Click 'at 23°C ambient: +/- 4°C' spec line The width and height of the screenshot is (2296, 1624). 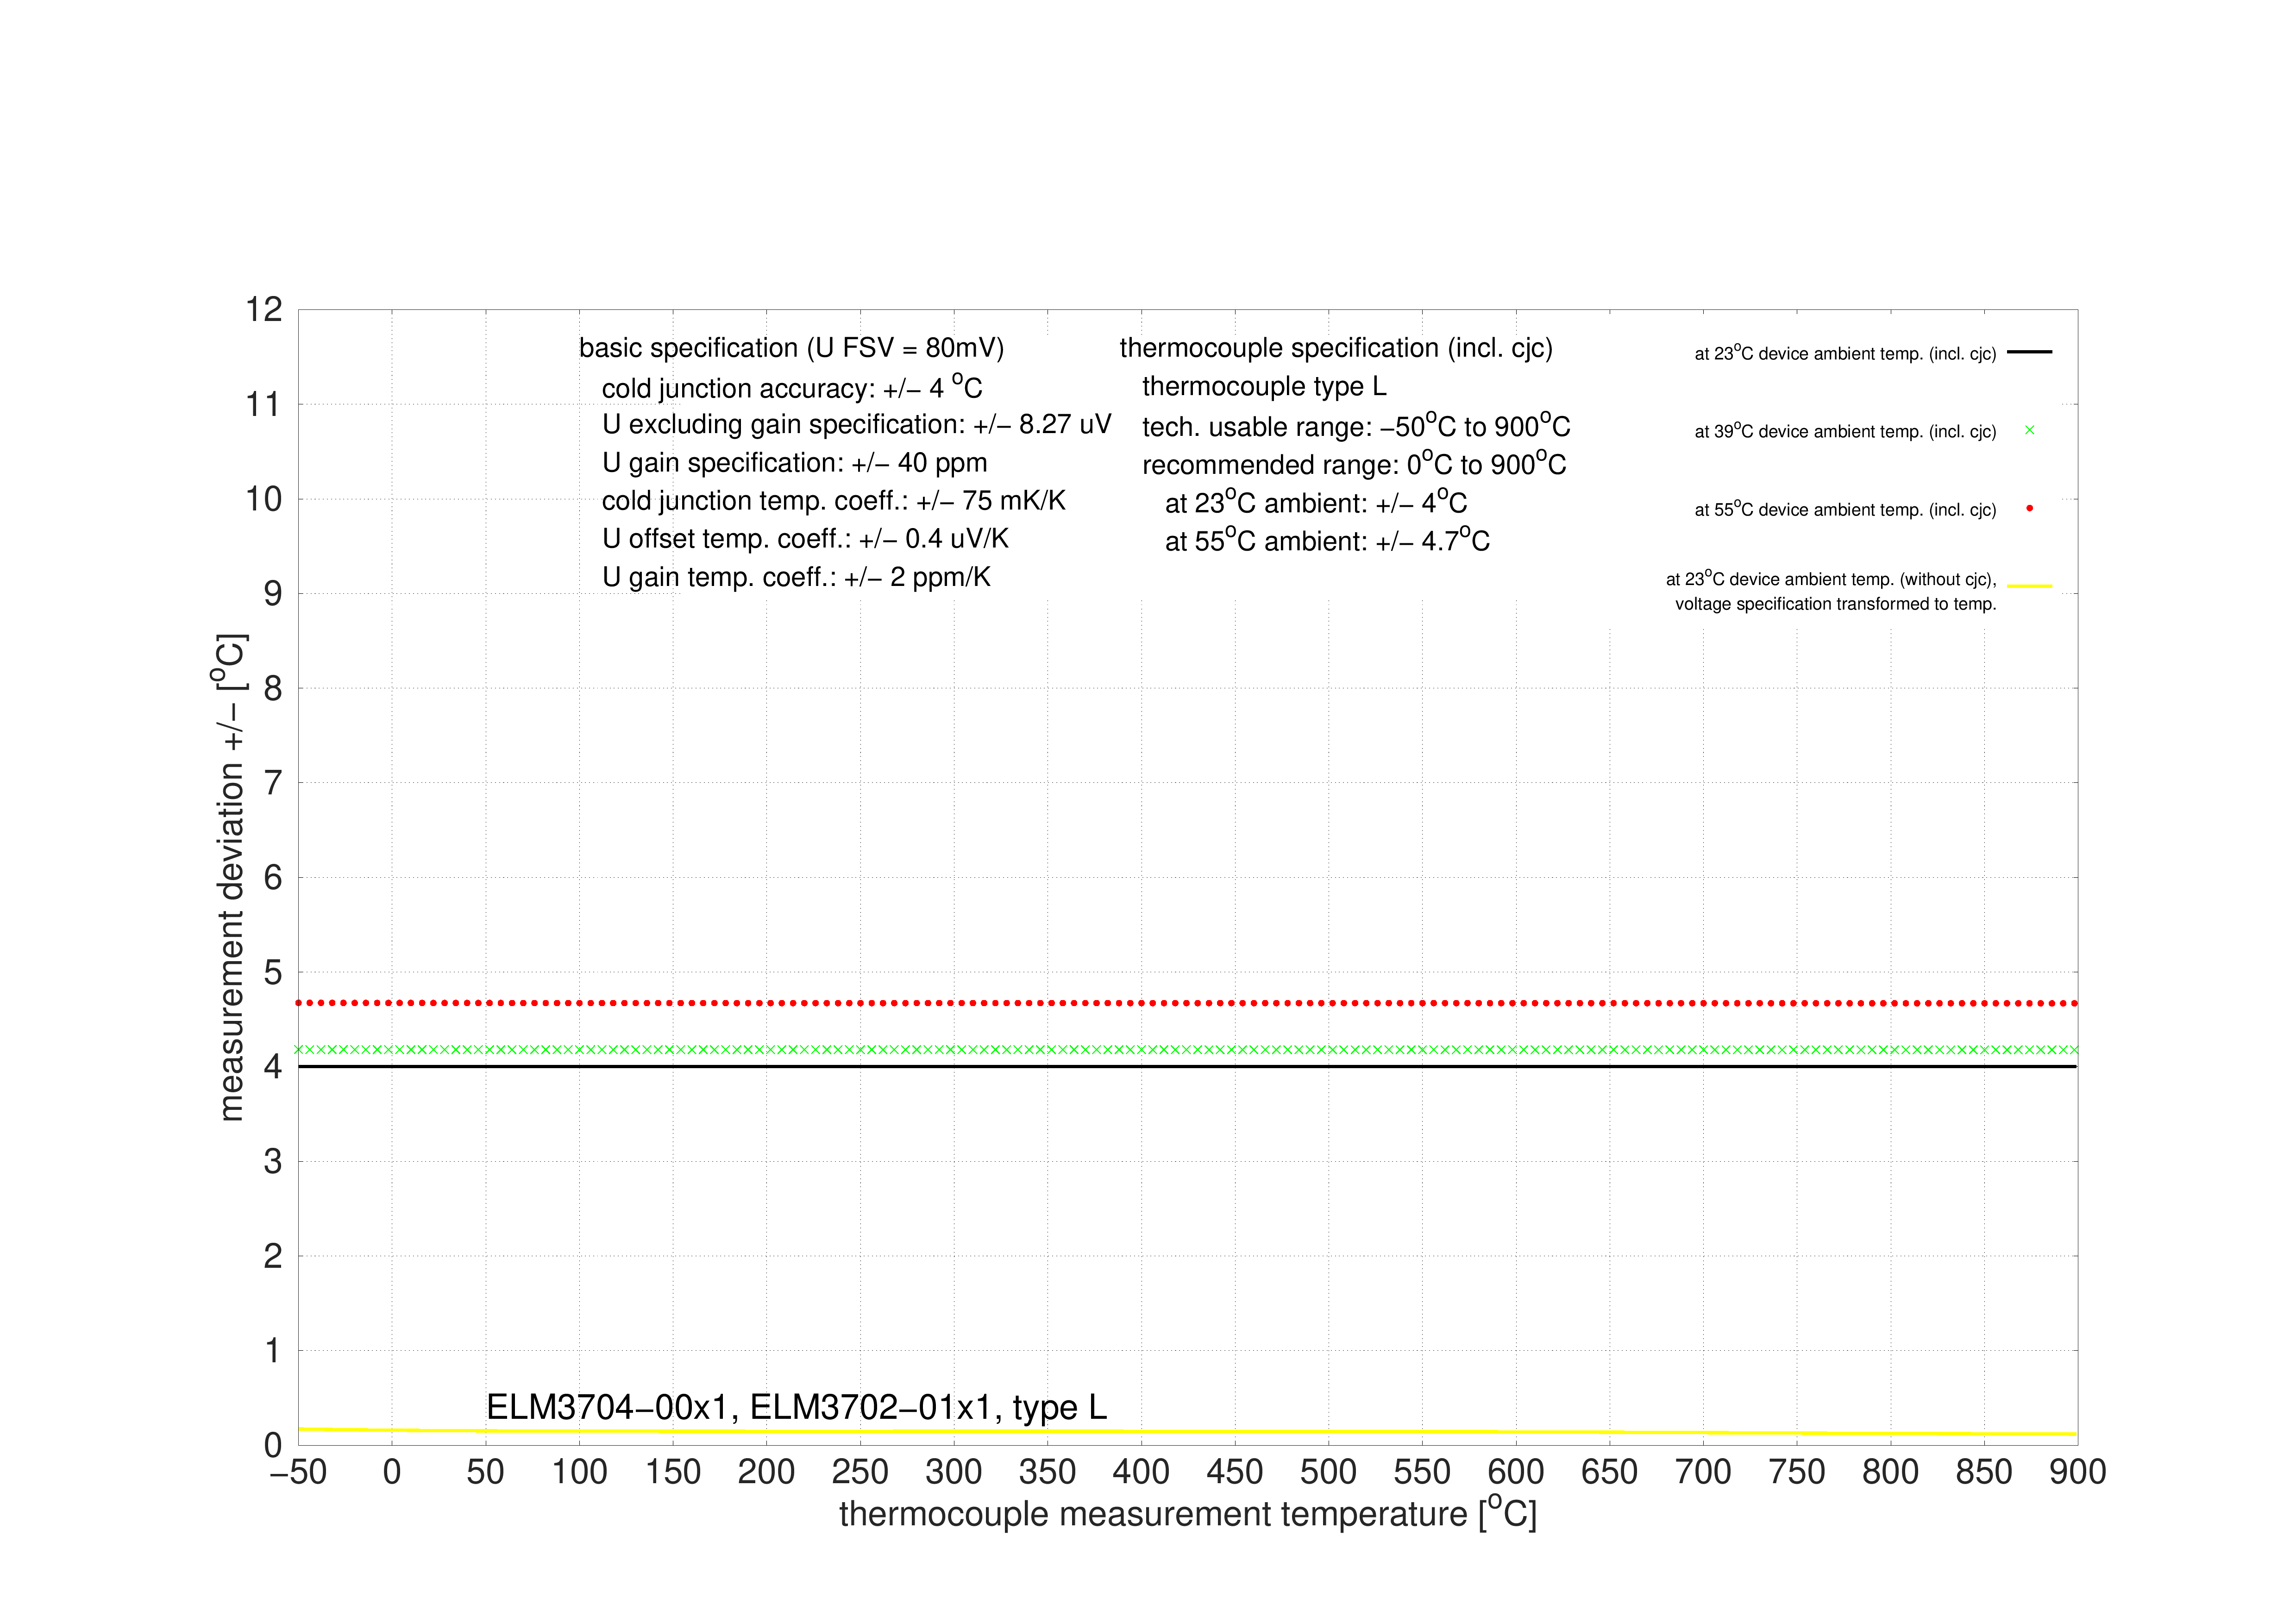[1316, 502]
